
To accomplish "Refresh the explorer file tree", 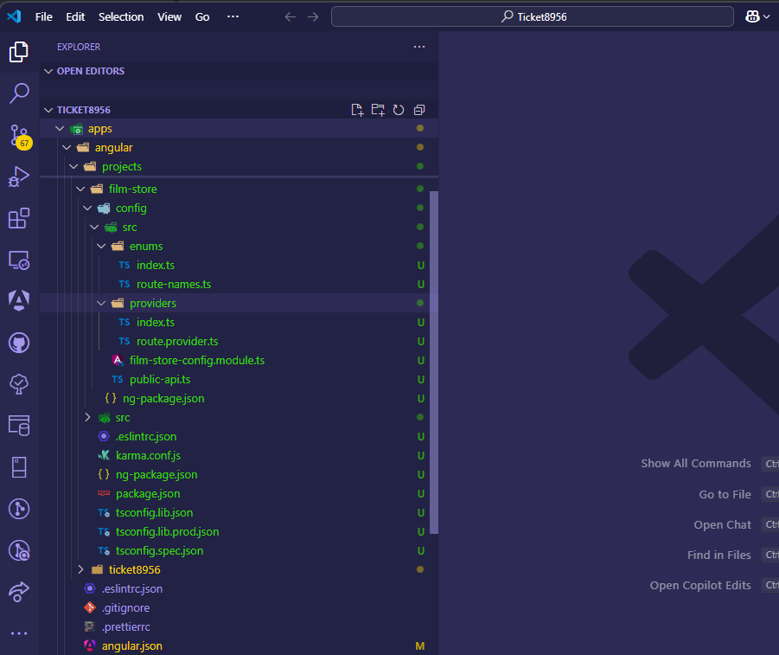I will (x=399, y=110).
